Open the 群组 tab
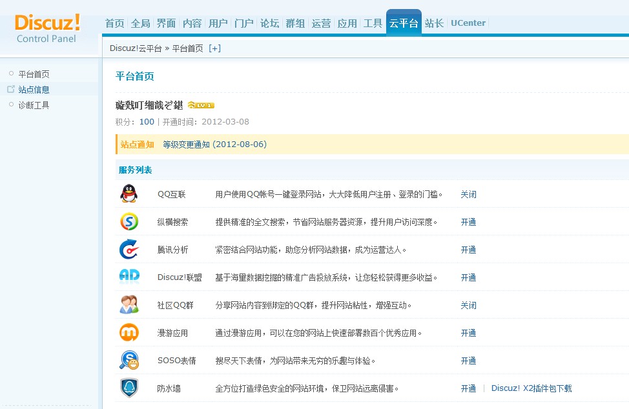This screenshot has height=409, width=629. (x=295, y=23)
